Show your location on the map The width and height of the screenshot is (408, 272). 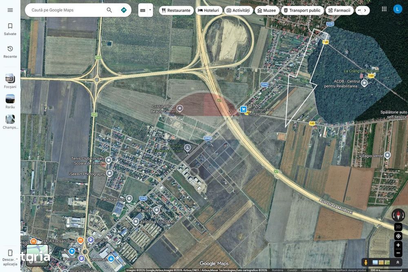[398, 236]
